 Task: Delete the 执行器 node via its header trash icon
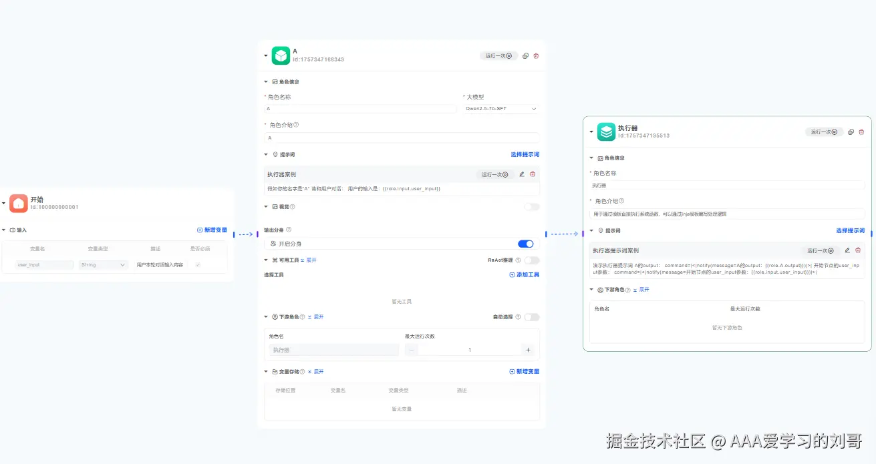click(861, 132)
